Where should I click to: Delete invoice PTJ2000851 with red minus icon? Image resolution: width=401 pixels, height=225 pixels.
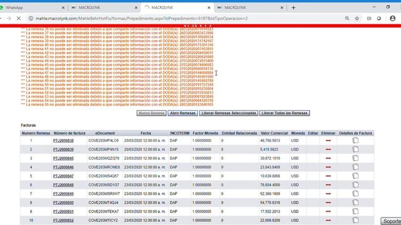pos(328,211)
